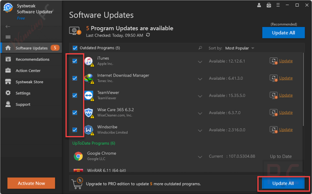Click the update icon for Windscribe
The width and height of the screenshot is (312, 194).
click(x=274, y=130)
